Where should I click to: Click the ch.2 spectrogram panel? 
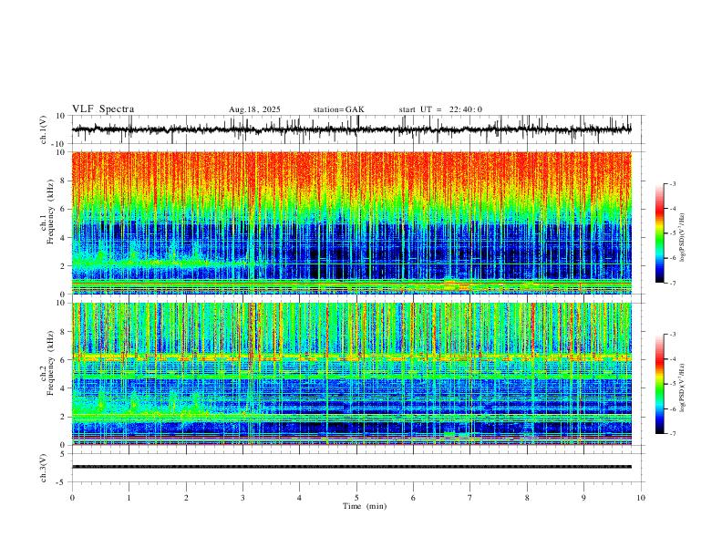[351, 374]
